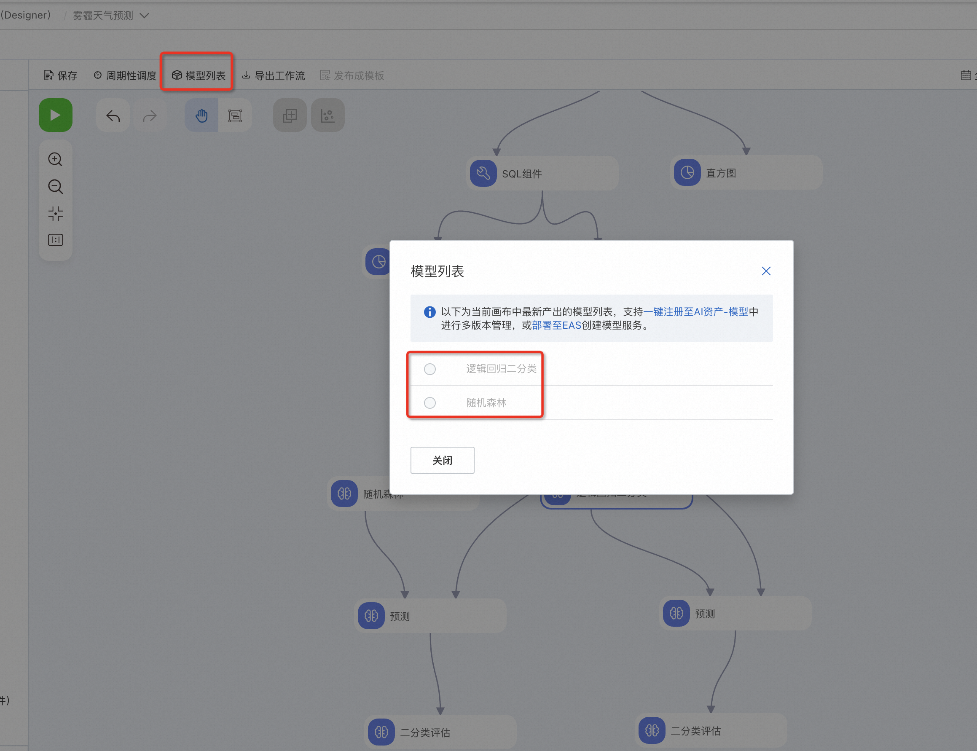Viewport: 977px width, 751px height.
Task: Select the 直方图 node
Action: [x=746, y=172]
